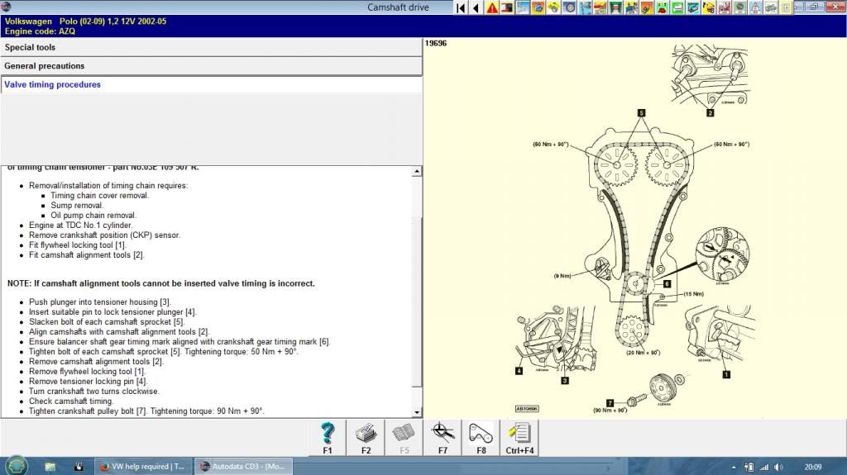Click the scrollbar up arrow in procedure text

pos(417,172)
